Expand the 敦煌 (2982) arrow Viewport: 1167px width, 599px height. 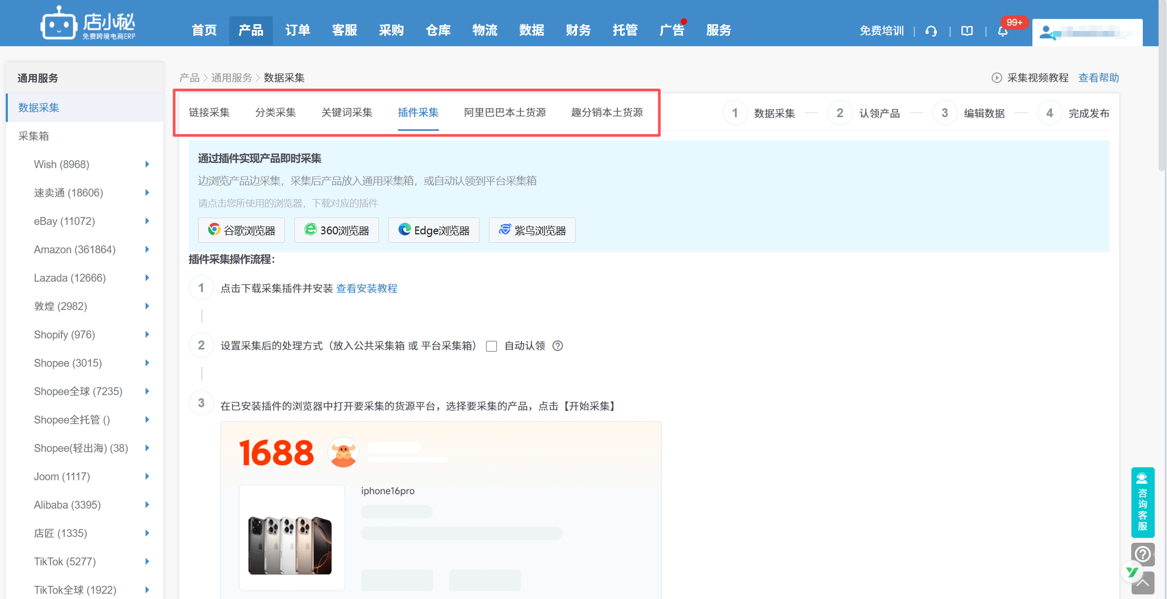pyautogui.click(x=147, y=306)
